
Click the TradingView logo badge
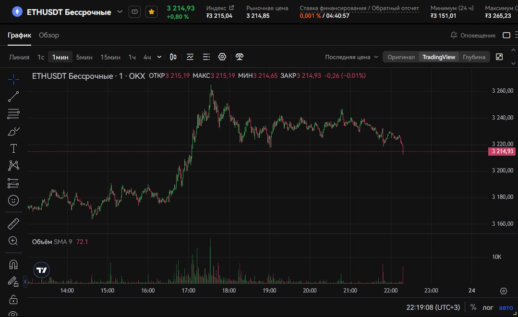(x=42, y=270)
